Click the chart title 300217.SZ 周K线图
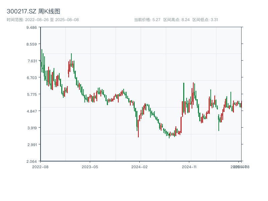 (33, 12)
